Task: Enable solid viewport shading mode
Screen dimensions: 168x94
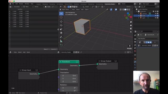Action: pyautogui.click(x=125, y=10)
